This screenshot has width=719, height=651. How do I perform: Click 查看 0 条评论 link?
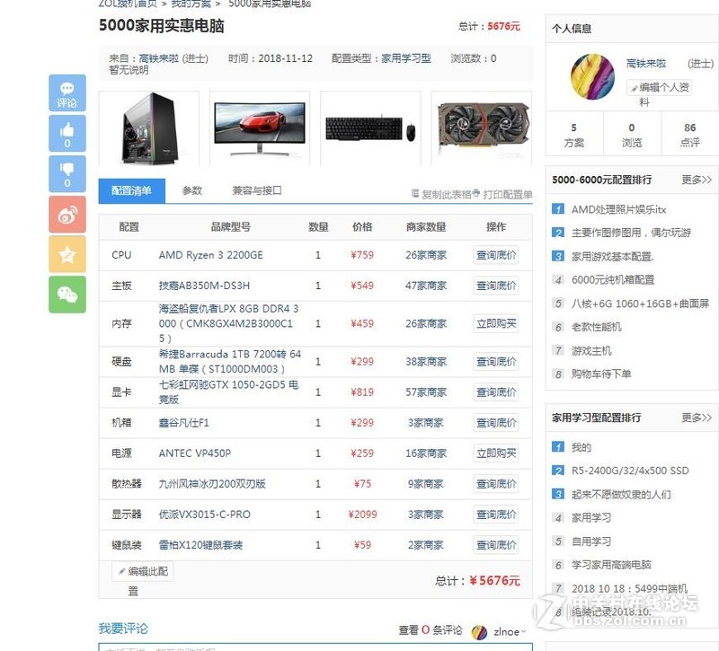tap(431, 630)
